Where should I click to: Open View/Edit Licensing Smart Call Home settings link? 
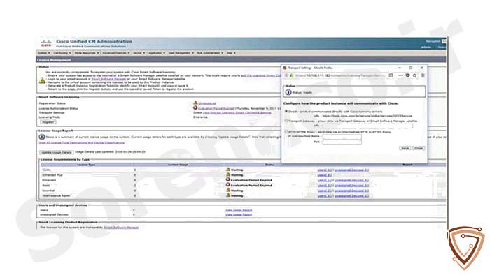click(x=237, y=113)
